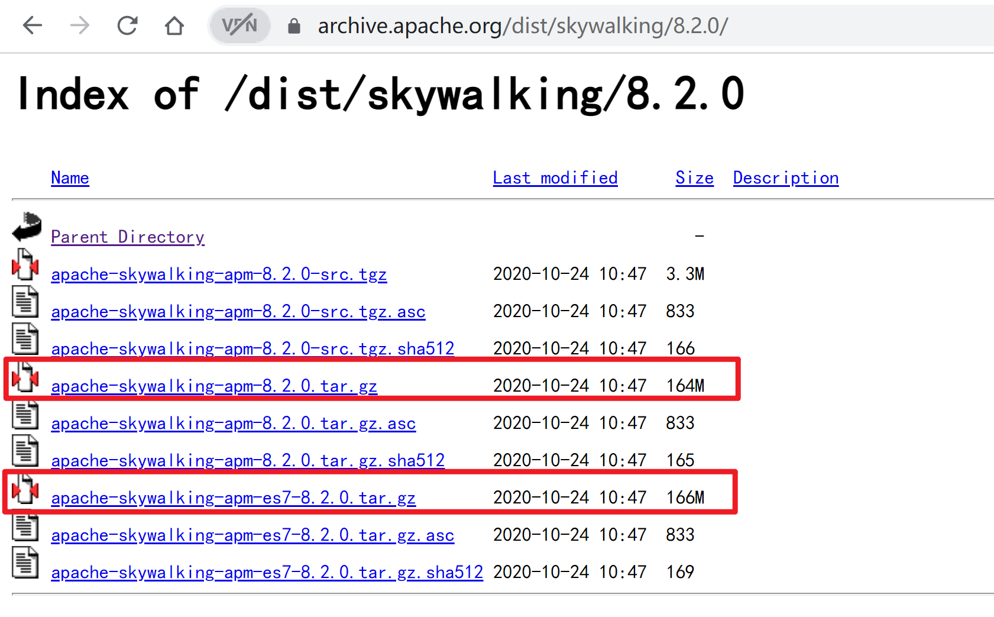
Task: Click the archive icon for apm-8.2.0-src.tgz
Action: (x=25, y=264)
